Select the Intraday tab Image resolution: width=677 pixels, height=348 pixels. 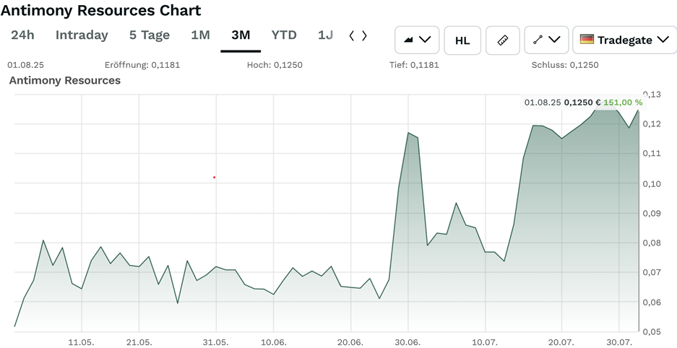[x=82, y=35]
